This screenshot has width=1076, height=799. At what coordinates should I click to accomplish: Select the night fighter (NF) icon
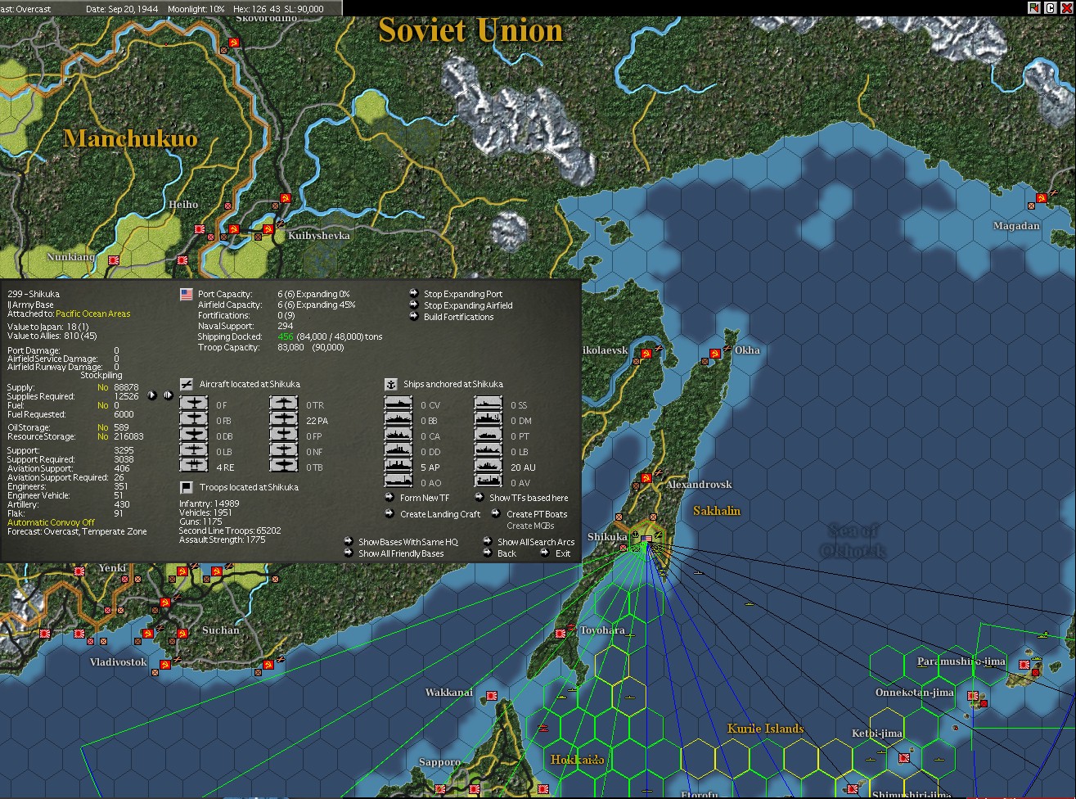point(284,451)
